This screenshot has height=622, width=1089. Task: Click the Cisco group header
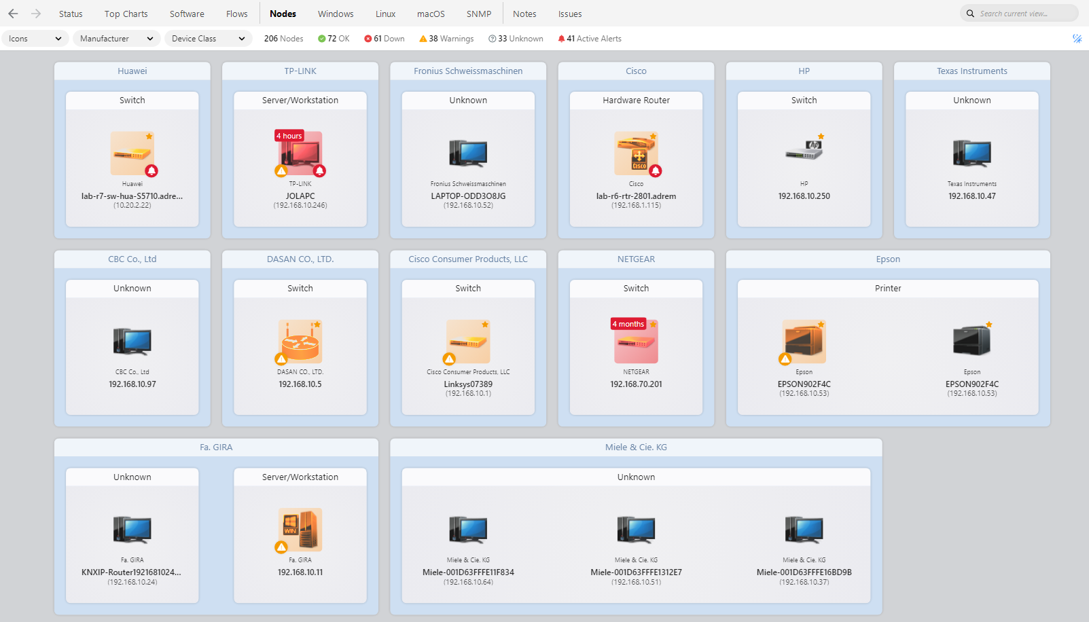(636, 71)
